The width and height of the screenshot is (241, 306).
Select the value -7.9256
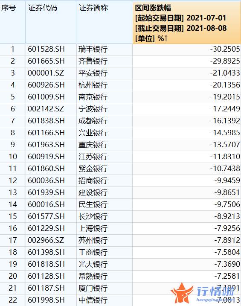(227, 228)
